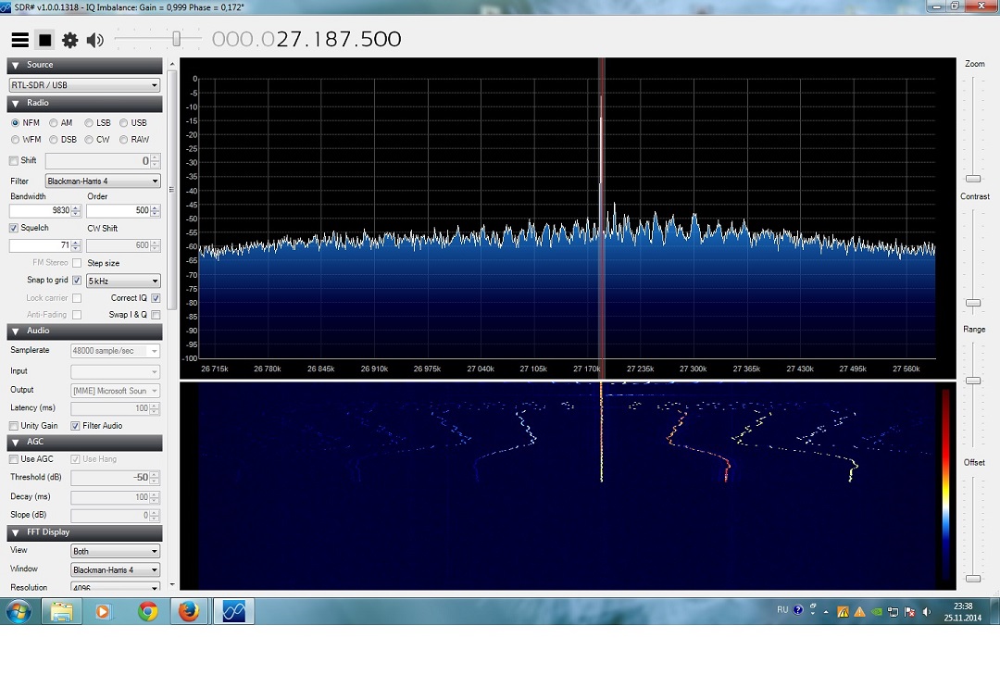Click the Offset slider handle
This screenshot has height=675, width=1000.
[973, 579]
